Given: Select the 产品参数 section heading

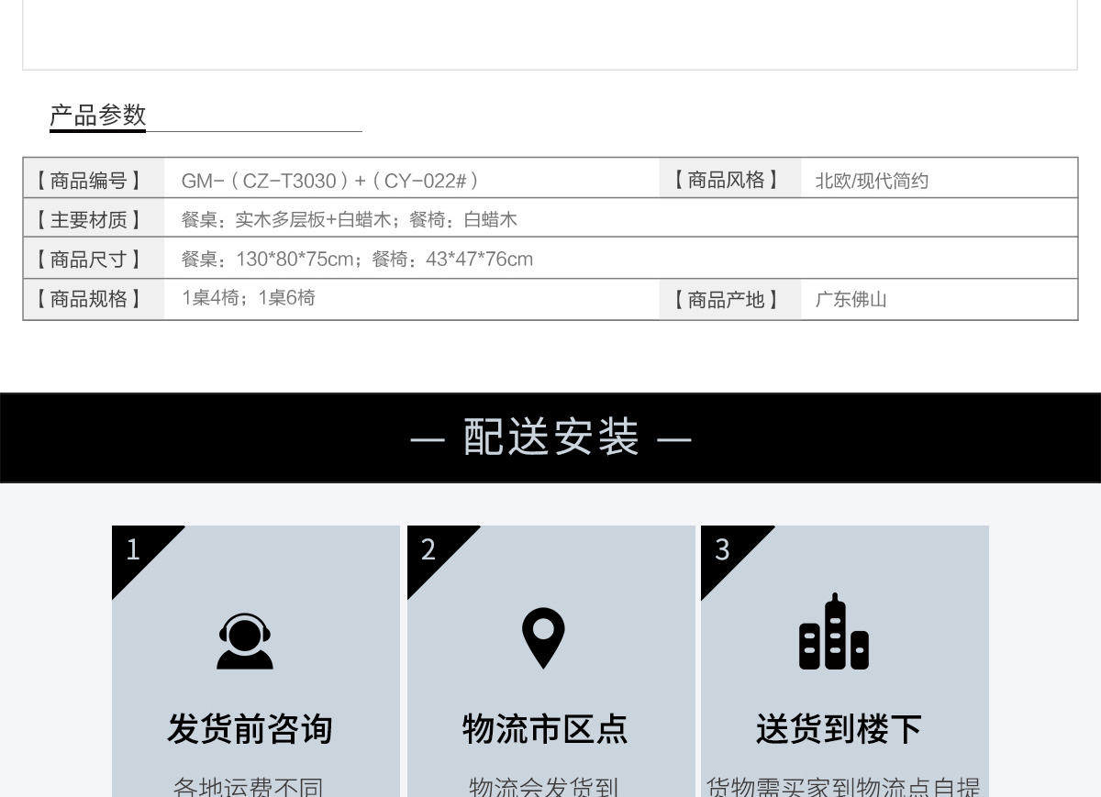Looking at the screenshot, I should click(x=98, y=116).
